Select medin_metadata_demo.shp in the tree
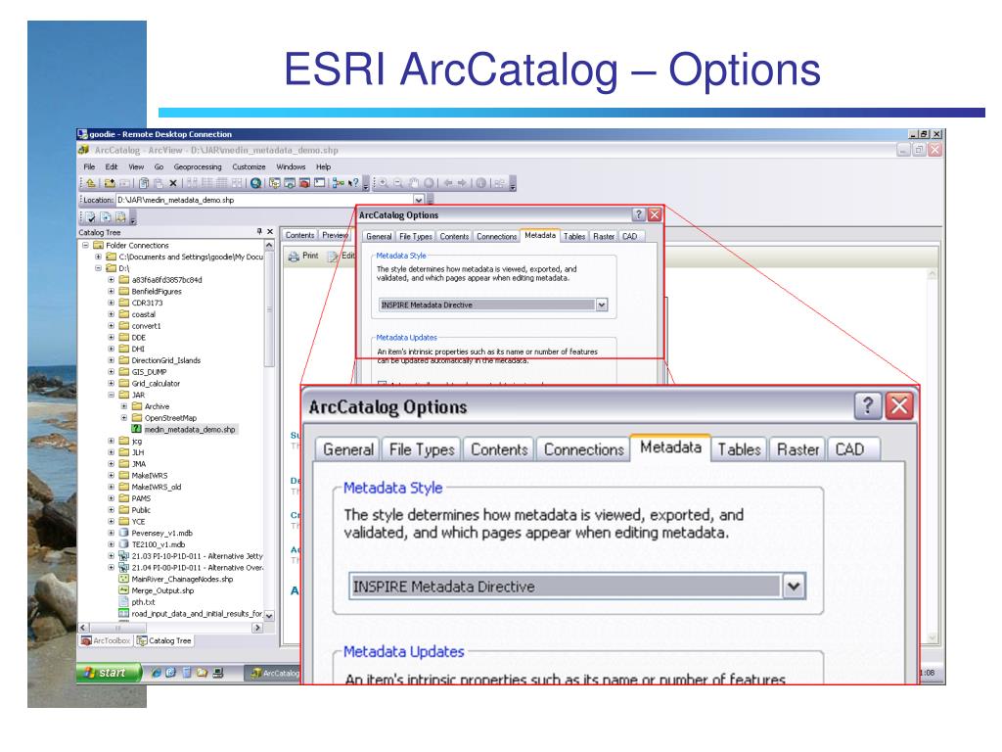This screenshot has width=1002, height=752. coord(190,430)
